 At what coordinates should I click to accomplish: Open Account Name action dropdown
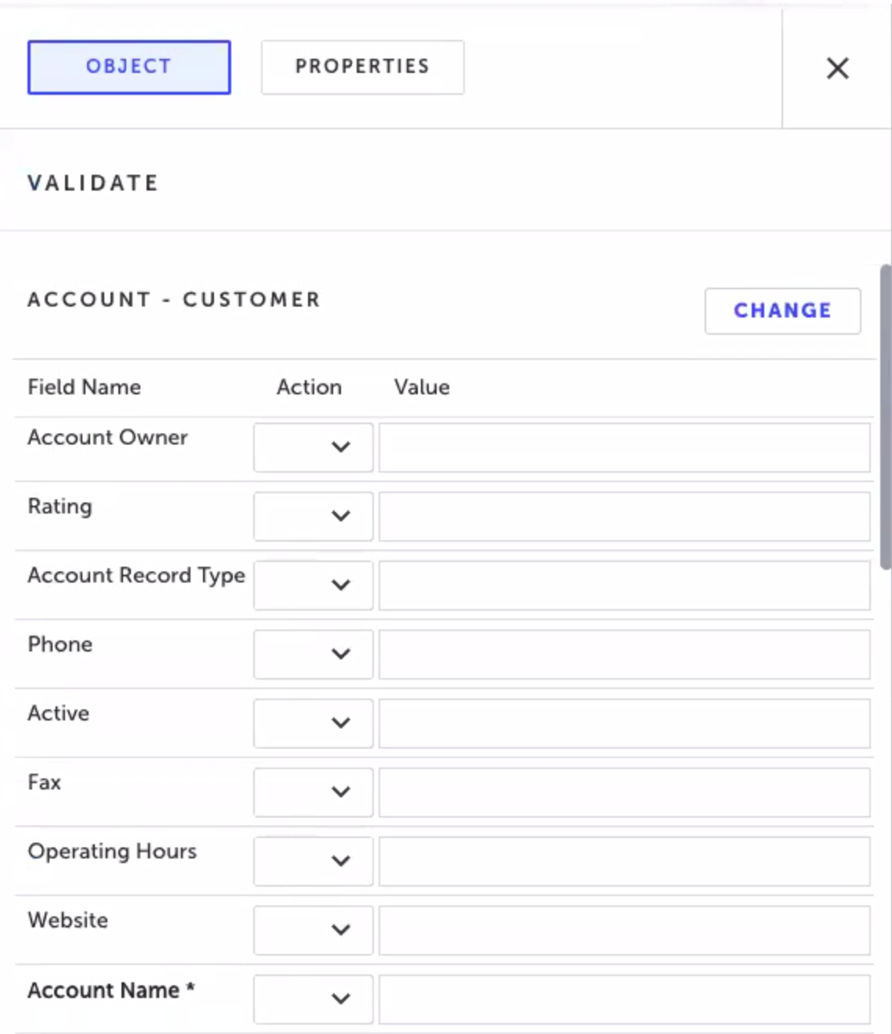click(313, 999)
